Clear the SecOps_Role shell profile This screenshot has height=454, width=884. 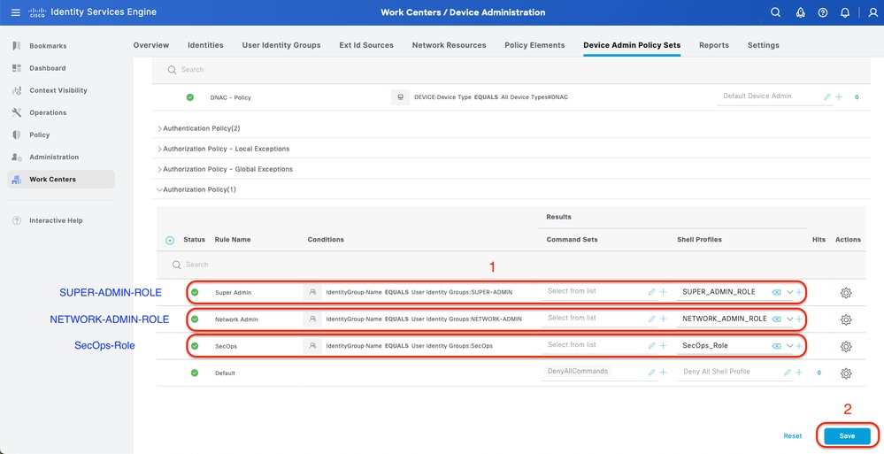[x=776, y=346]
